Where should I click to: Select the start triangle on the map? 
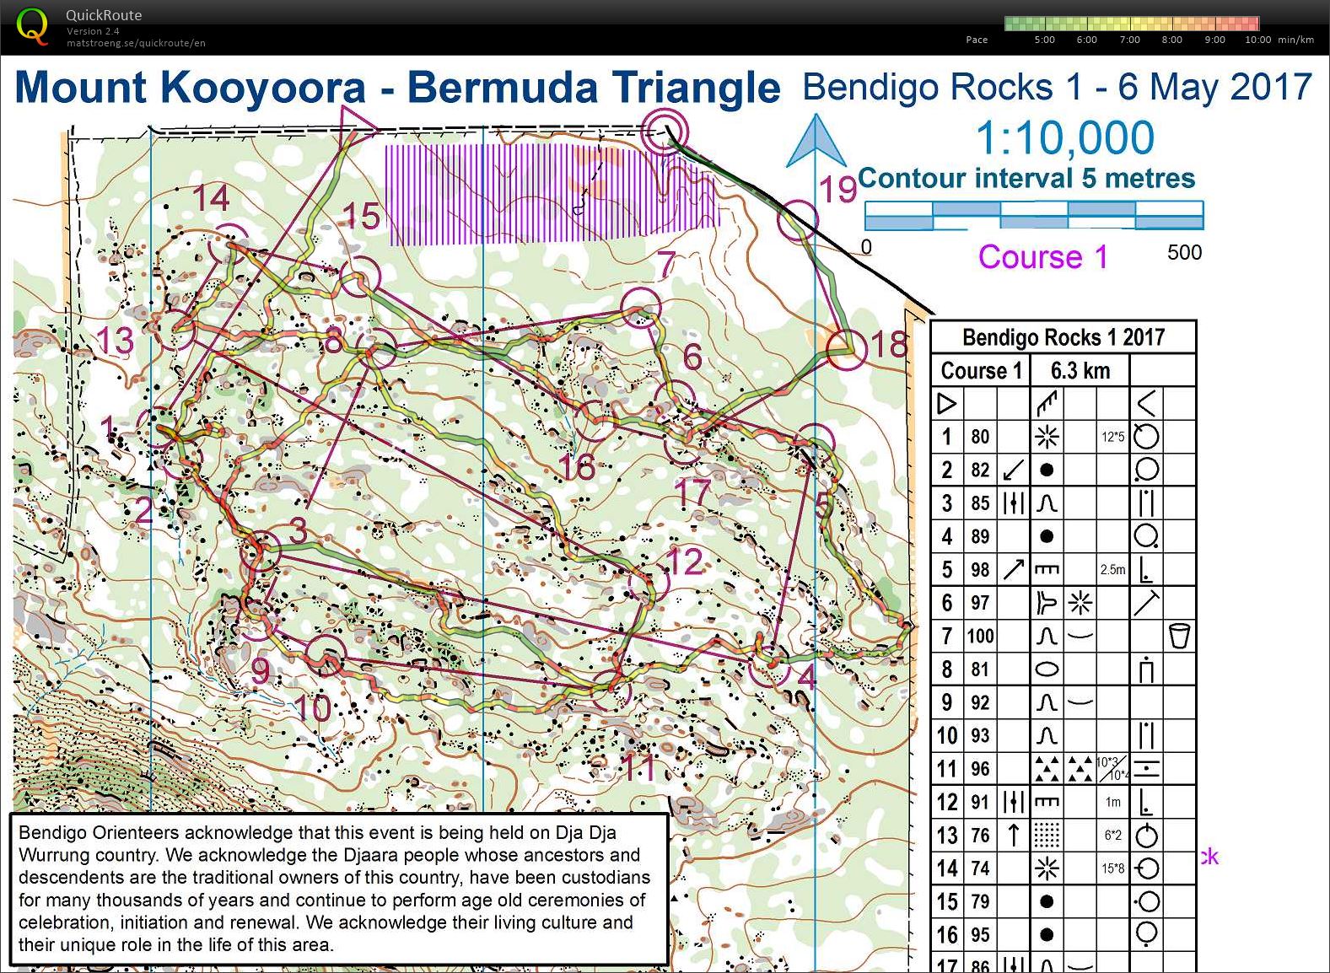coord(355,125)
